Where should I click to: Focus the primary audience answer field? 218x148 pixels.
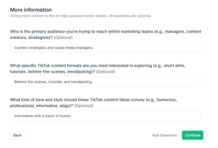(146, 47)
